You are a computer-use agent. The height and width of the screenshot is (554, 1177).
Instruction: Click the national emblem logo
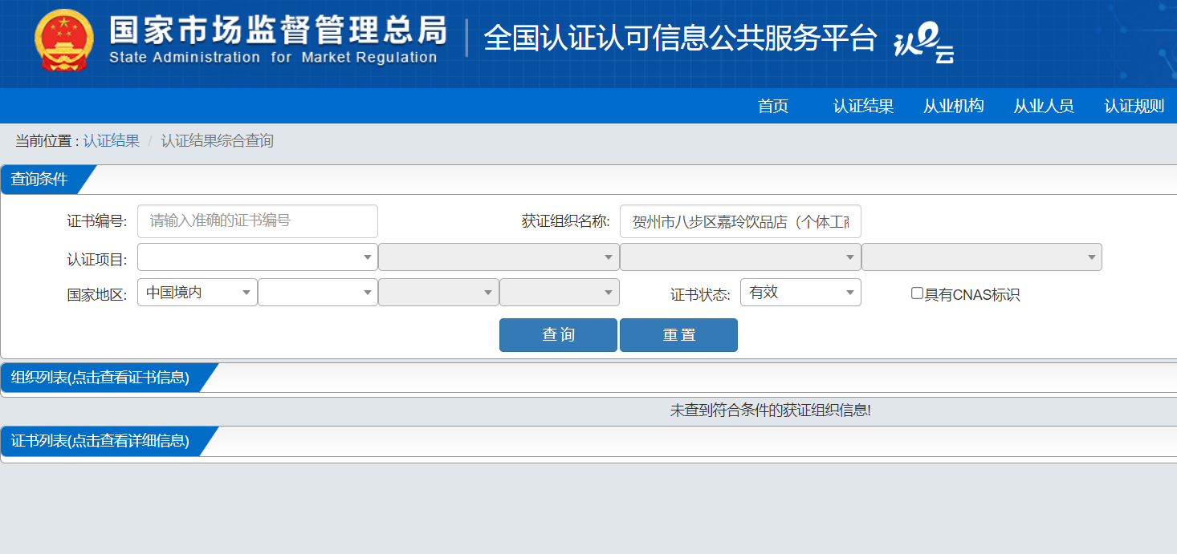coord(63,39)
